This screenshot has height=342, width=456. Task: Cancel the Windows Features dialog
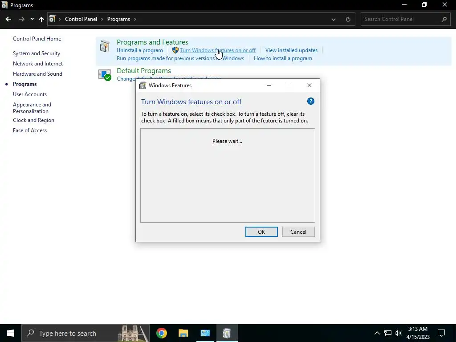(x=298, y=232)
